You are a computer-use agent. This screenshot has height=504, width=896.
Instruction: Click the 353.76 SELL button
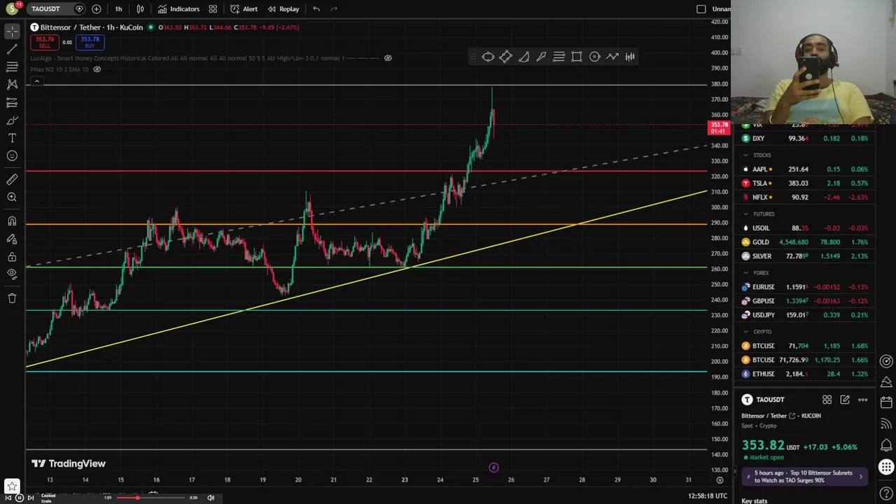point(45,42)
